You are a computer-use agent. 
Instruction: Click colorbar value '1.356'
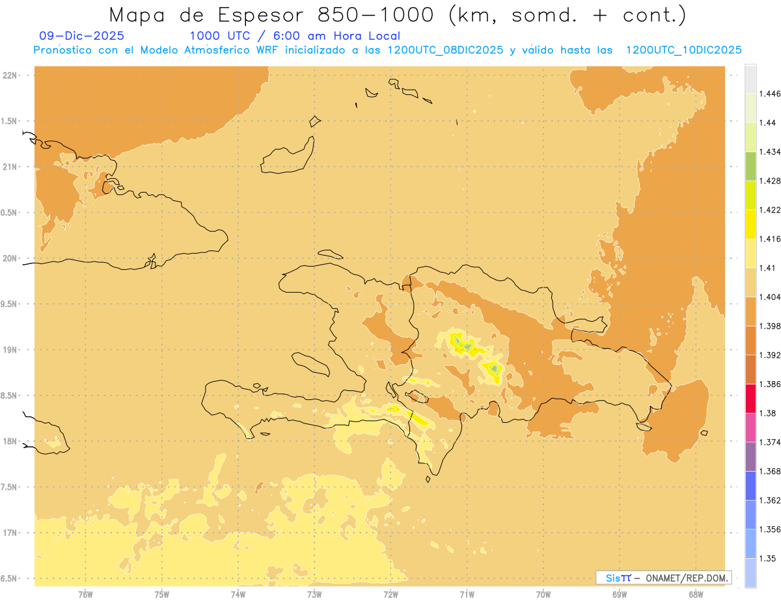(770, 529)
